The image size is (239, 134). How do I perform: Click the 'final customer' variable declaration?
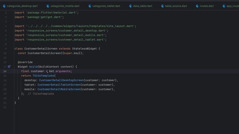tap(32, 71)
